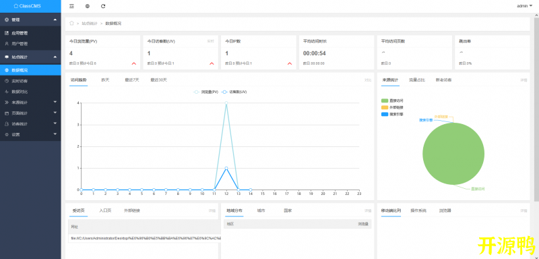Click red up arrow on 今日访客数(UV) card
Image resolution: width=539 pixels, height=259 pixels.
[x=212, y=63]
